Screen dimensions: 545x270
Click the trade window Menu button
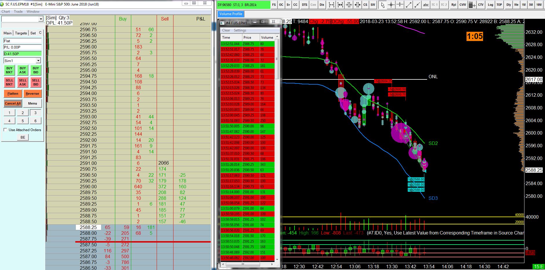click(x=32, y=103)
